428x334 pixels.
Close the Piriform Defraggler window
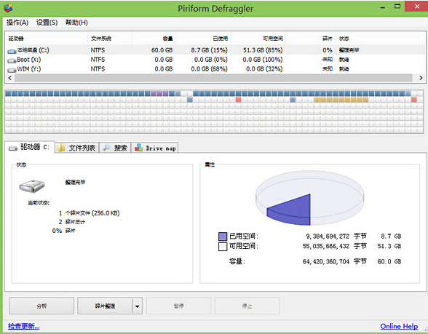pyautogui.click(x=417, y=7)
